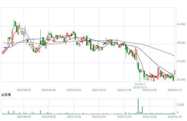Click 2023/08/09 date under price chart
This screenshot has width=187, height=121.
pyautogui.click(x=24, y=90)
